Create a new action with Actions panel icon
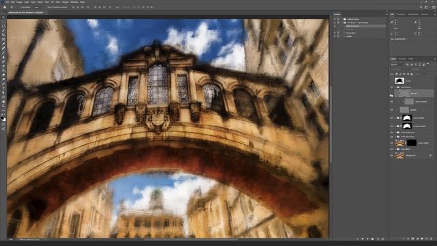437x246 pixels. click(x=378, y=239)
